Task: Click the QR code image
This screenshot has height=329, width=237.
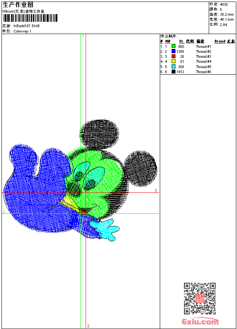Action: click(x=200, y=298)
